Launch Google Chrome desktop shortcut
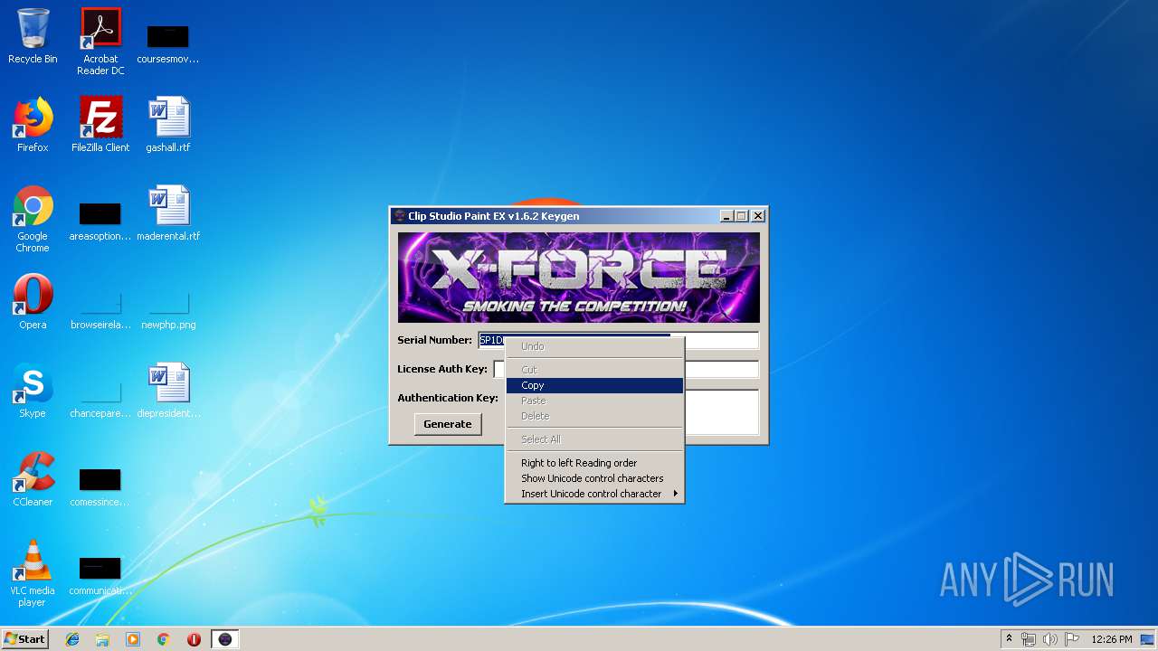Screen dimensions: 1158x651 (x=33, y=219)
